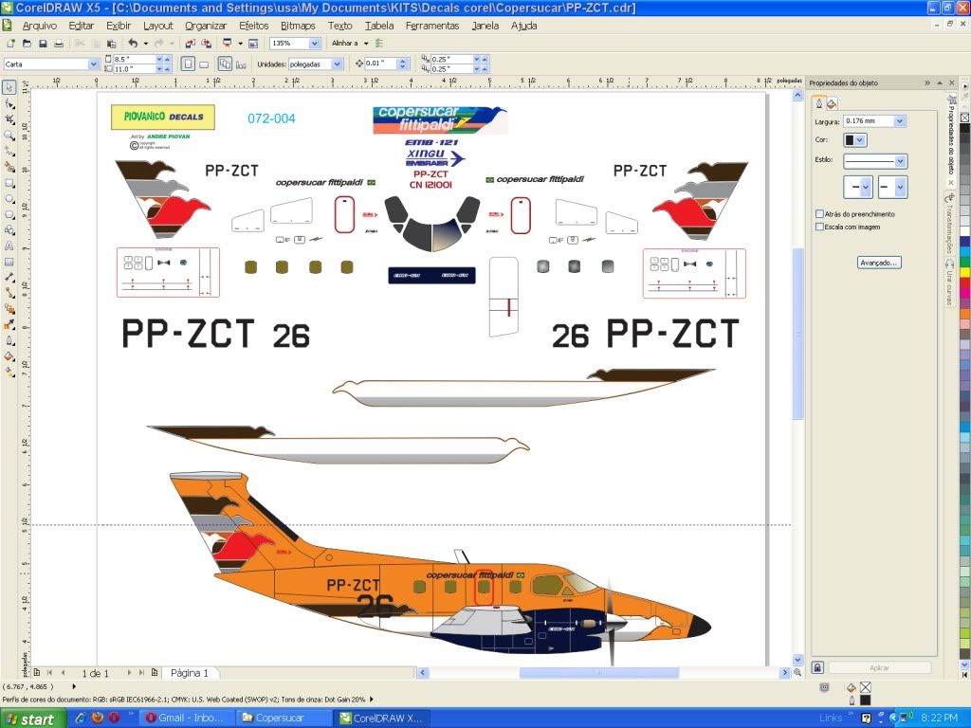This screenshot has width=971, height=728.
Task: Open the Unidades 'polegadas' dropdown
Action: click(337, 64)
